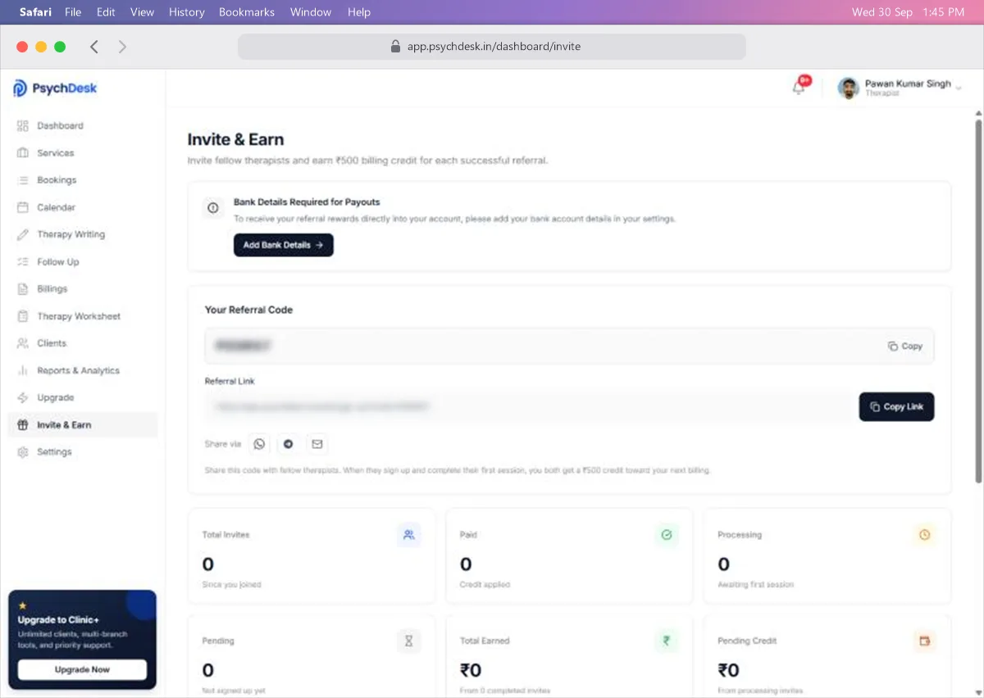Click the Invite & Earn heading
The height and width of the screenshot is (698, 984).
click(235, 139)
